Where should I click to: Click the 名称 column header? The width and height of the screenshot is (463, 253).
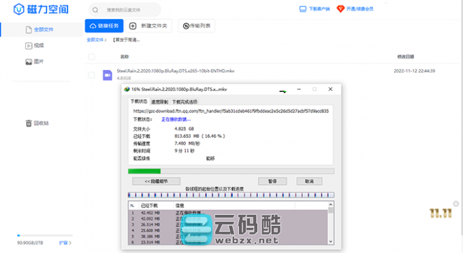(x=125, y=56)
